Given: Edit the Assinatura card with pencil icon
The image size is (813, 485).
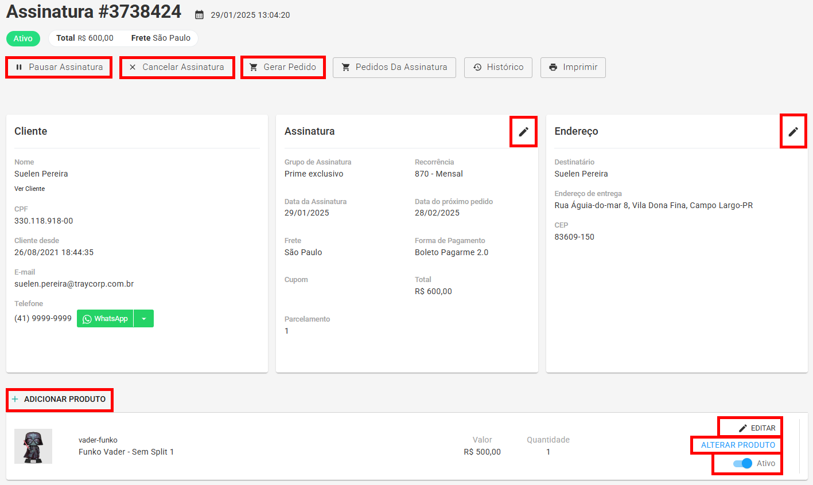Looking at the screenshot, I should pos(523,131).
